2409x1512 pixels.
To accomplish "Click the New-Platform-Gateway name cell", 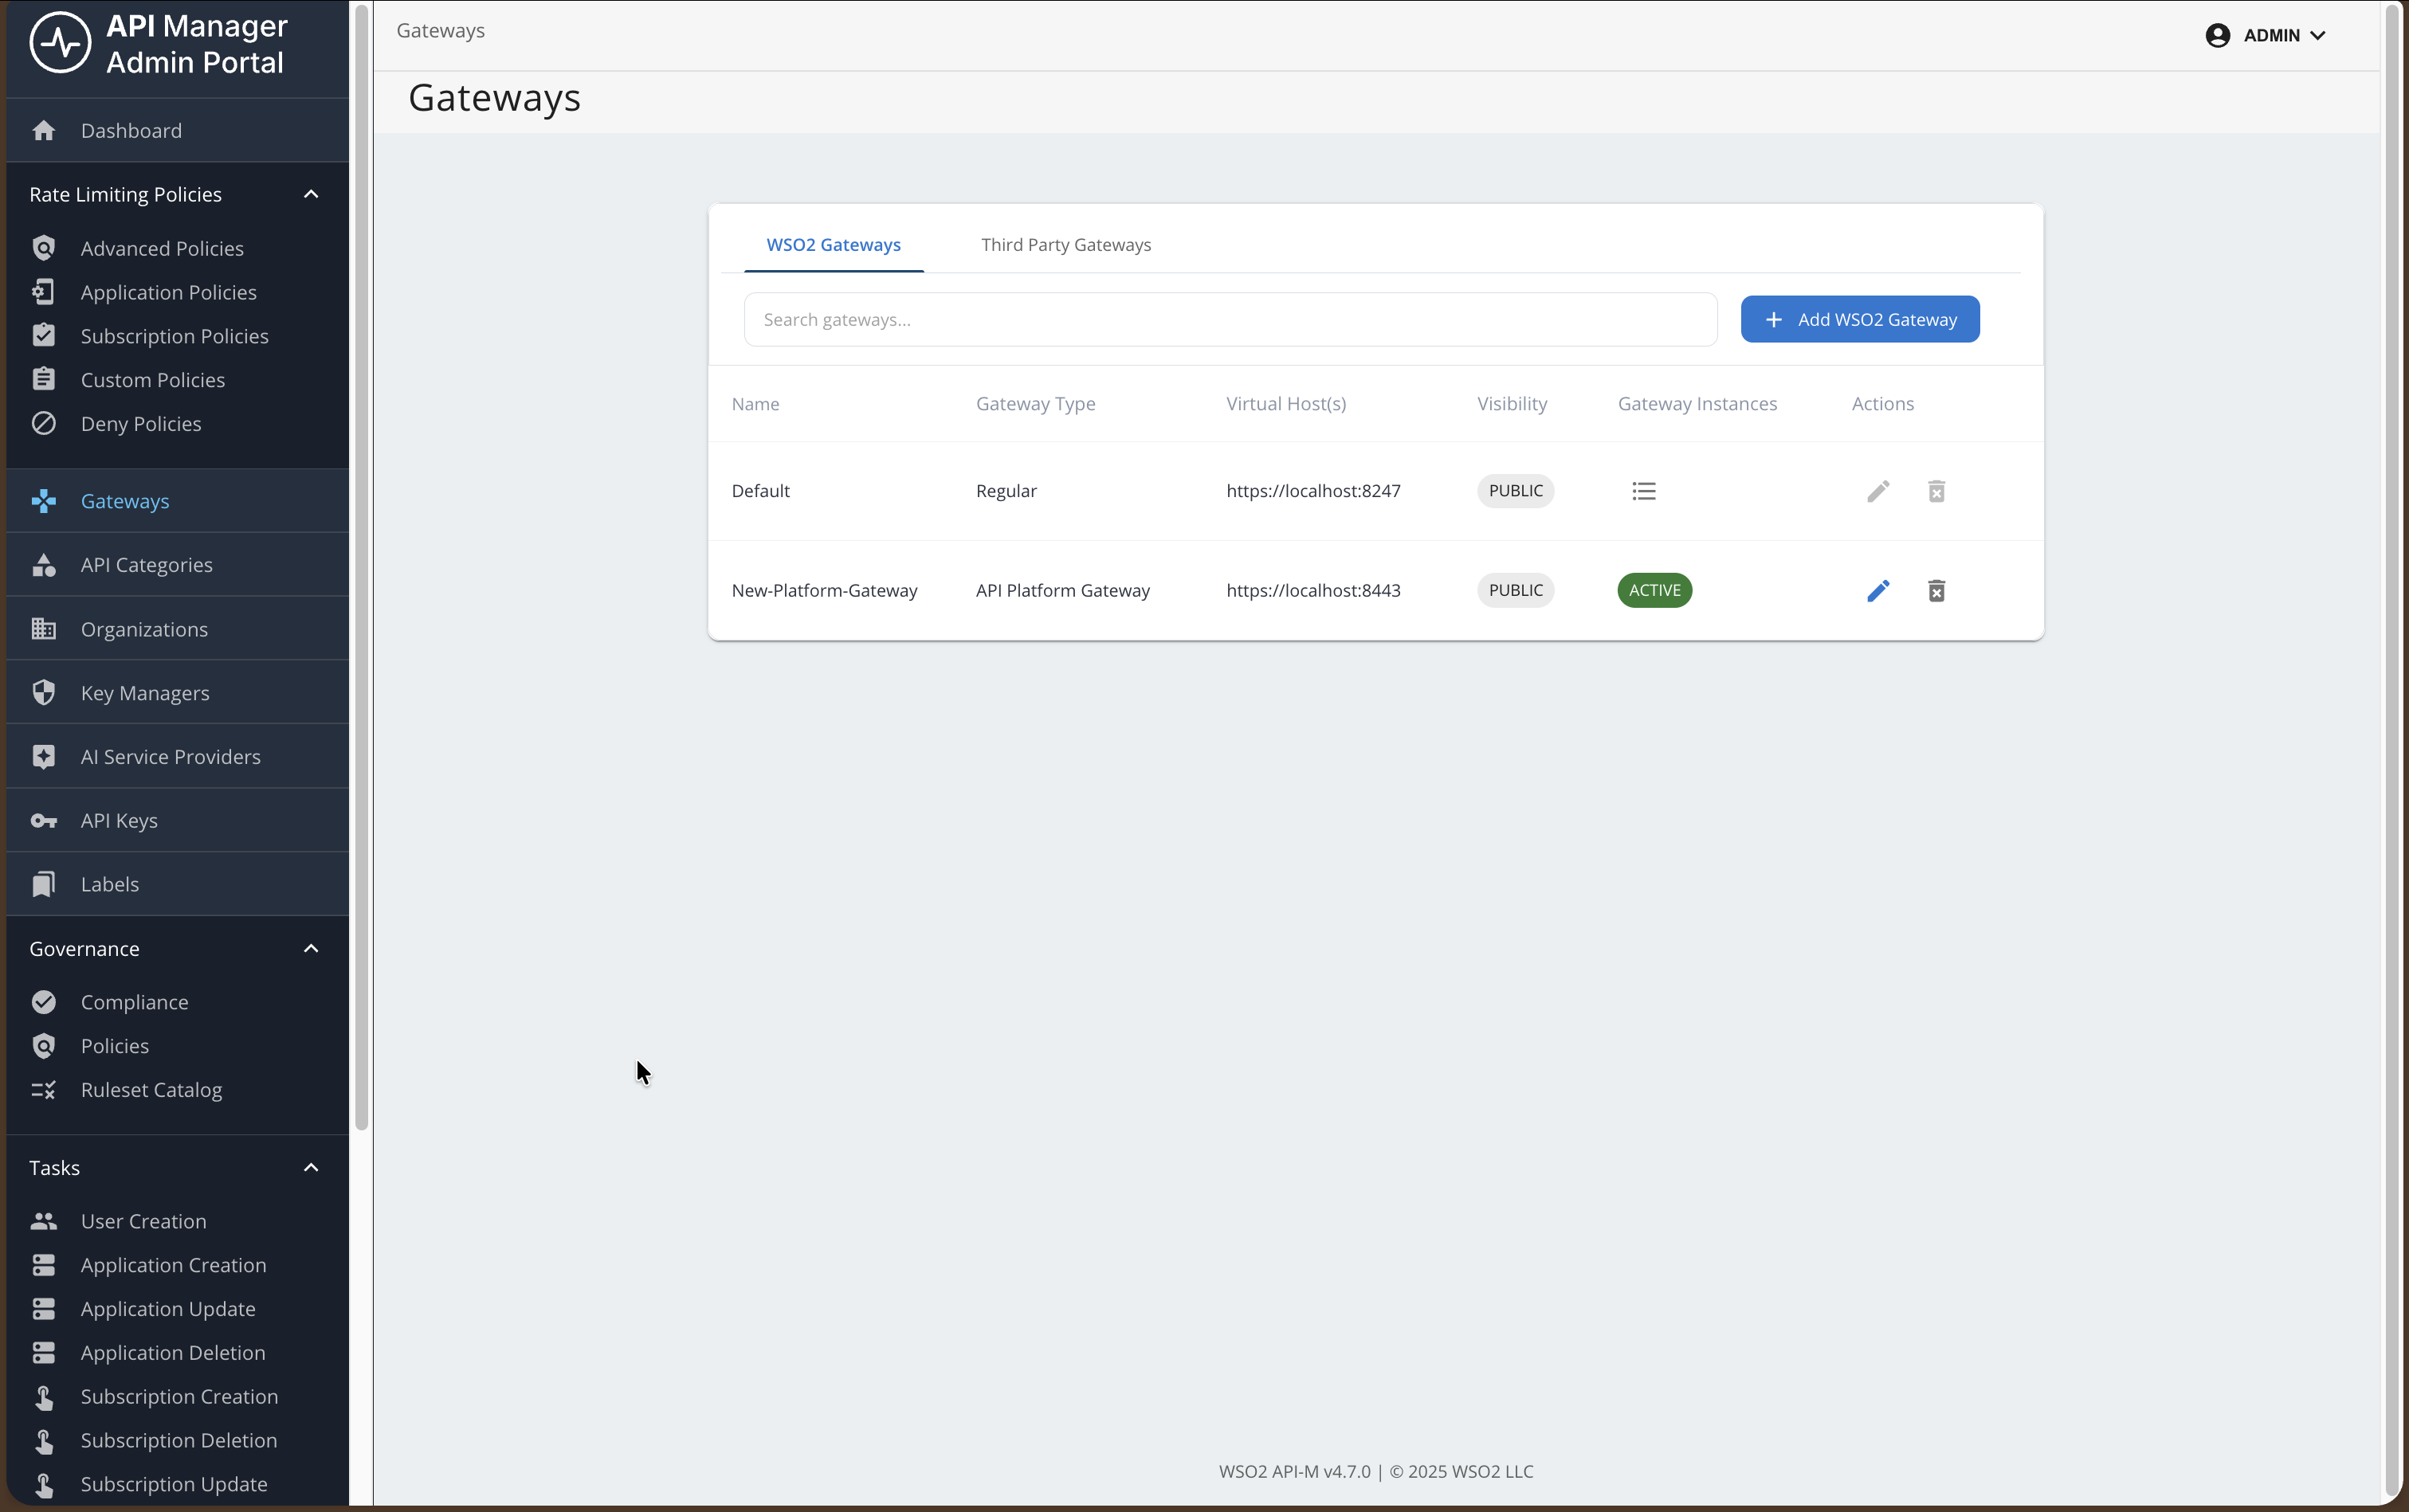I will [824, 590].
